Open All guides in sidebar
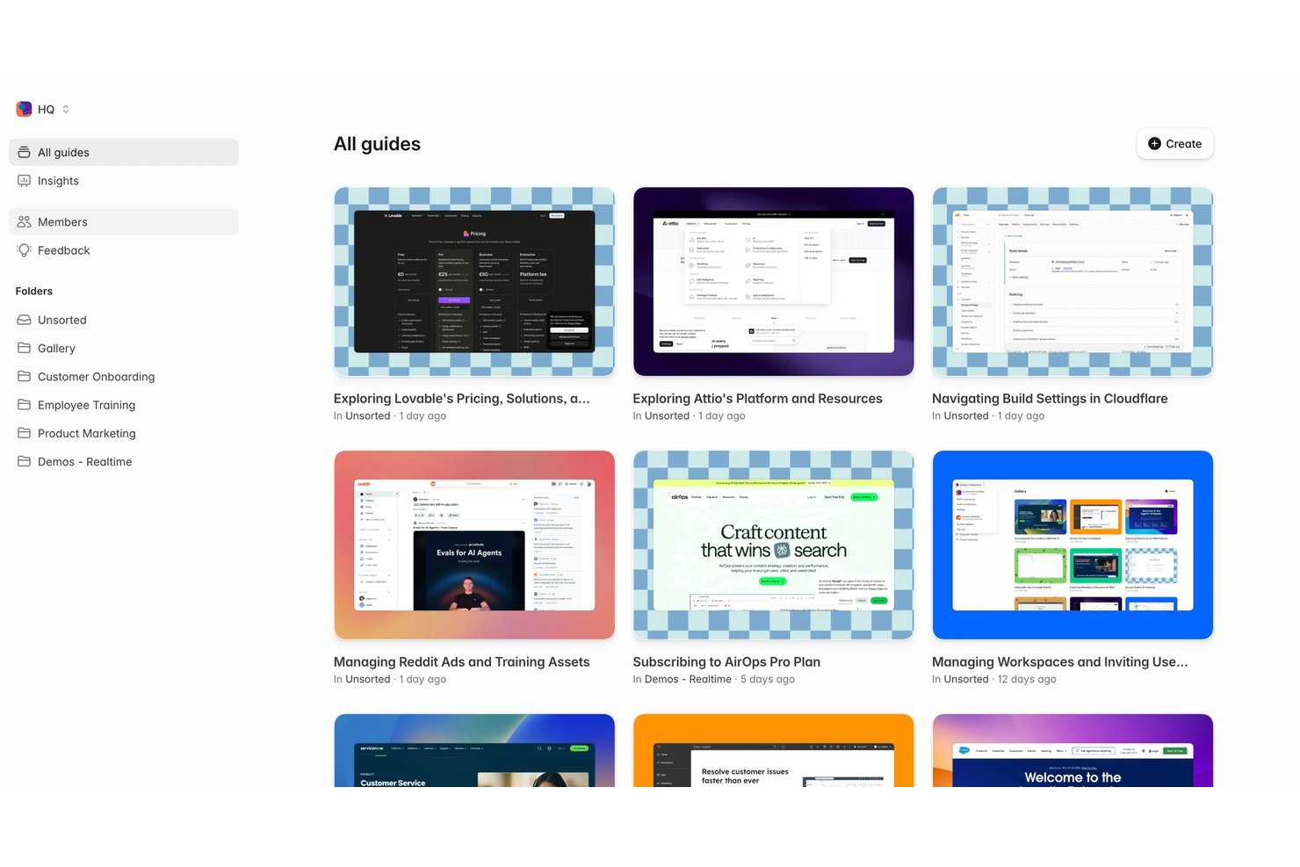Viewport: 1300px width, 867px height. click(124, 152)
